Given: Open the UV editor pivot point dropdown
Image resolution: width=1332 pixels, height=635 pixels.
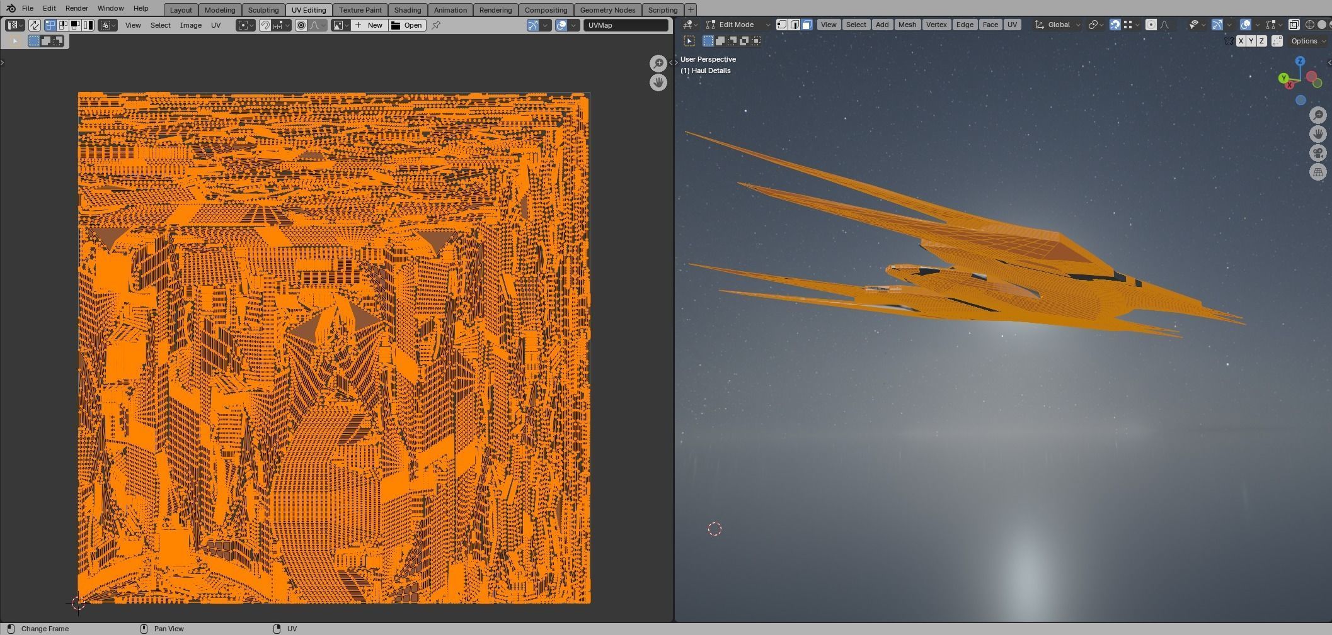Looking at the screenshot, I should click(x=245, y=25).
